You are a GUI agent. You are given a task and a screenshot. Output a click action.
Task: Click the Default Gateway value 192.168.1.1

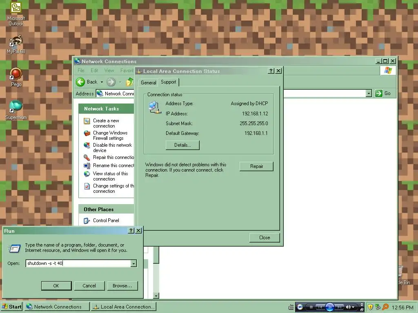point(256,133)
